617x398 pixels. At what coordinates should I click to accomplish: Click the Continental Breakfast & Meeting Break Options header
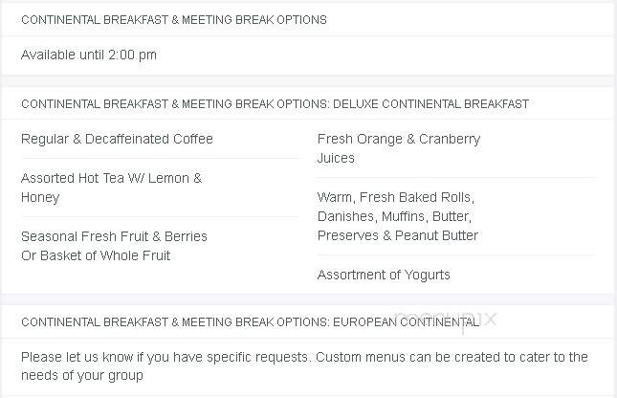tap(174, 20)
